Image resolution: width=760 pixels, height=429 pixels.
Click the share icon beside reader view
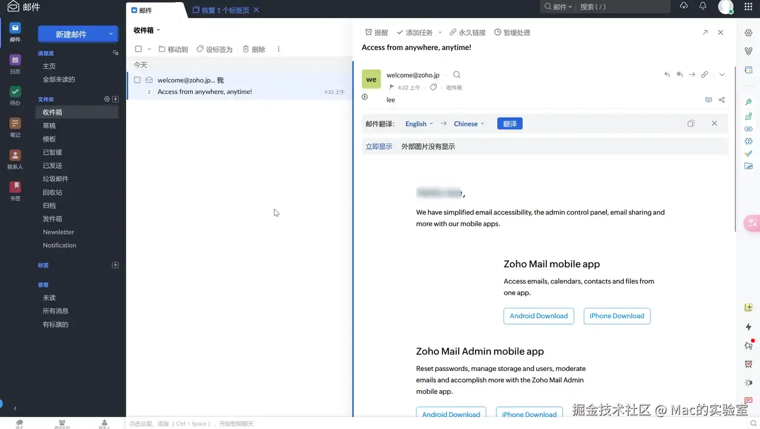pyautogui.click(x=721, y=100)
